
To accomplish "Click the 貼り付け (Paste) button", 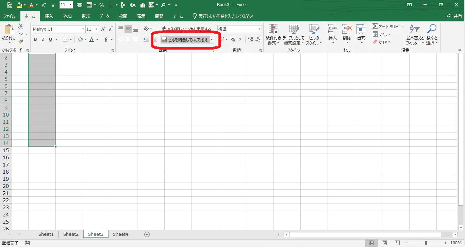I will [9, 34].
